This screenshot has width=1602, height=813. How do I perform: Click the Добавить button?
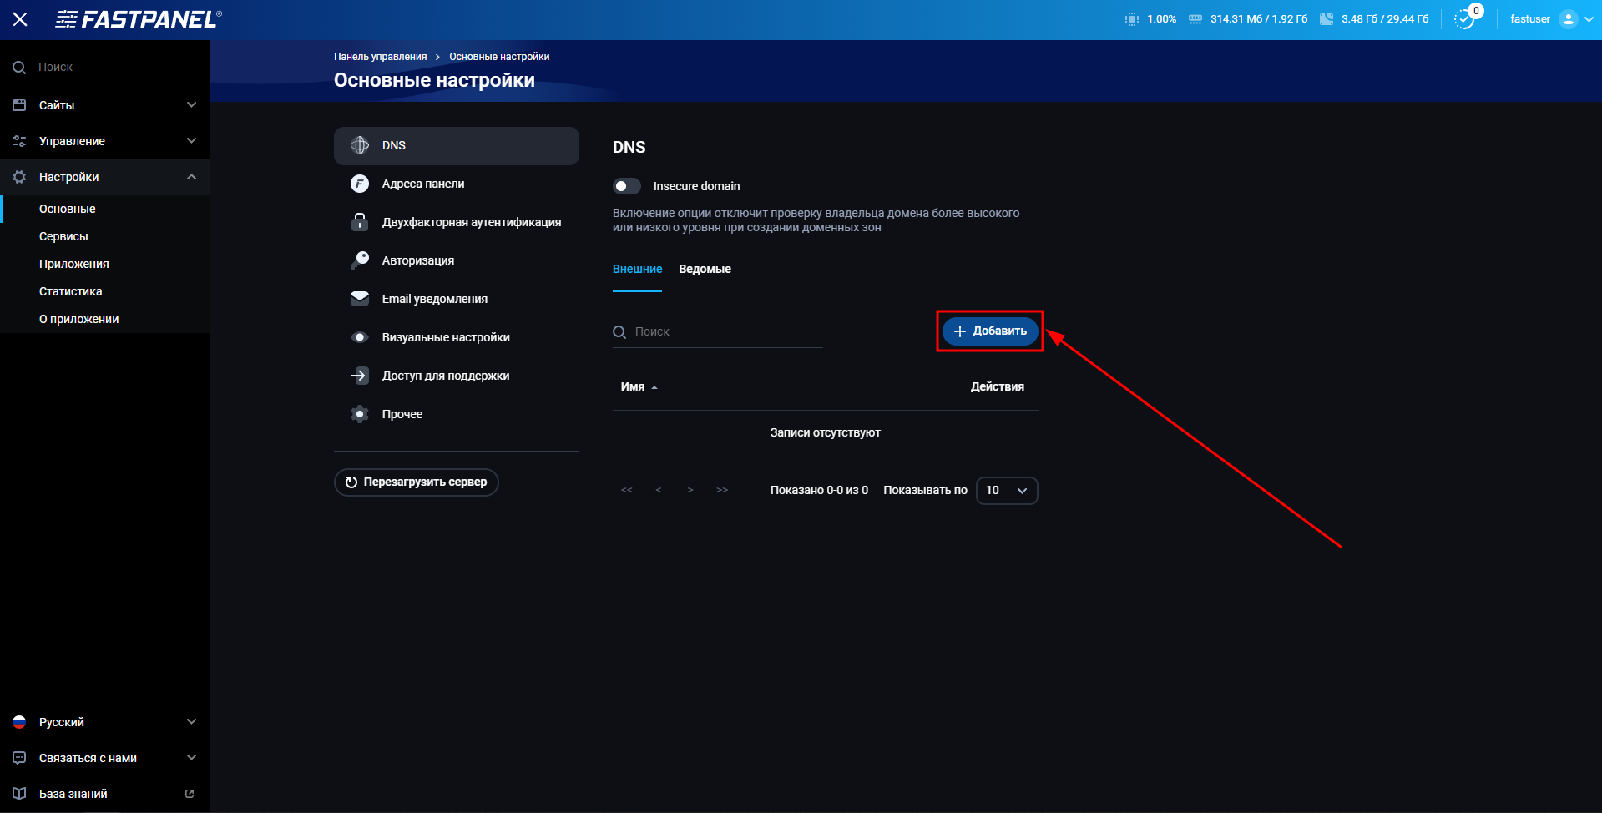click(x=989, y=331)
